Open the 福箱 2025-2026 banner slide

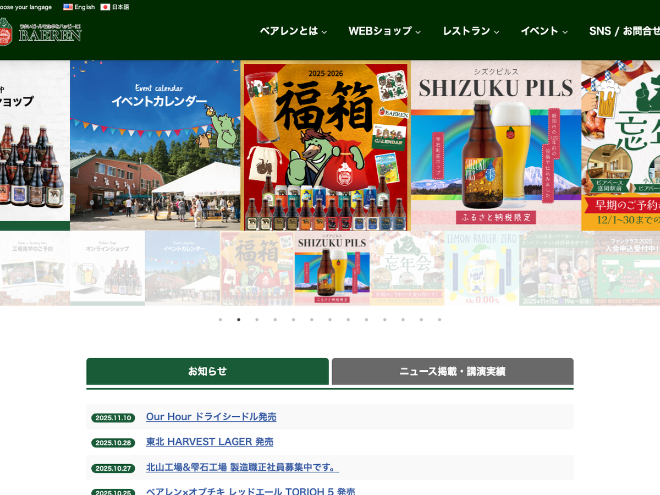pyautogui.click(x=326, y=146)
